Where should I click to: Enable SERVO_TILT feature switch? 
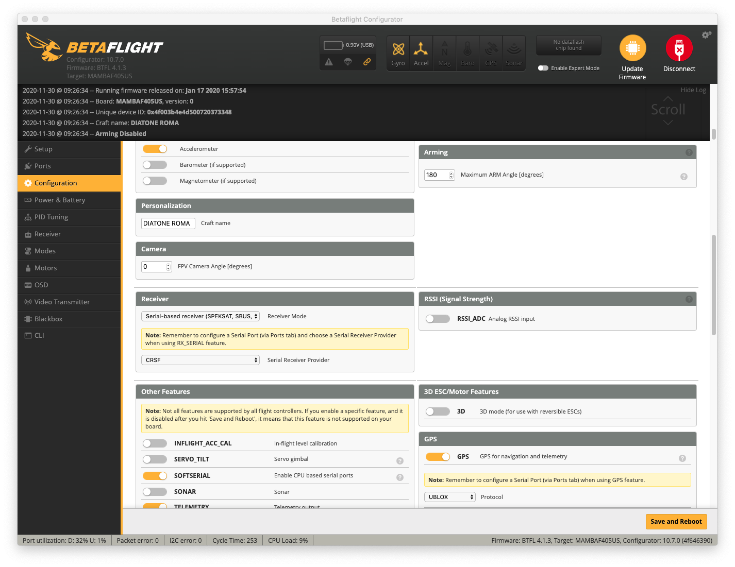point(155,459)
